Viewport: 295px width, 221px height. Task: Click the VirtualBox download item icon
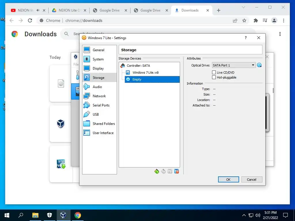point(60,124)
